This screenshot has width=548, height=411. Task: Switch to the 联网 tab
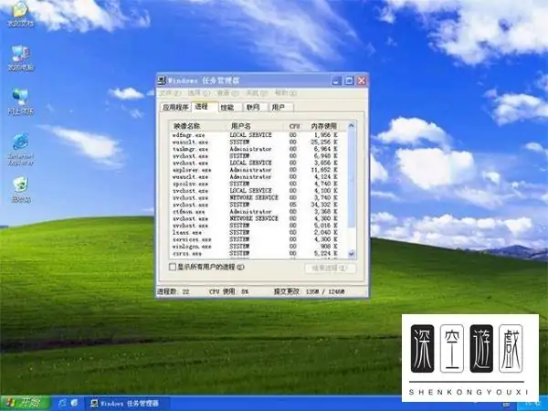(256, 107)
